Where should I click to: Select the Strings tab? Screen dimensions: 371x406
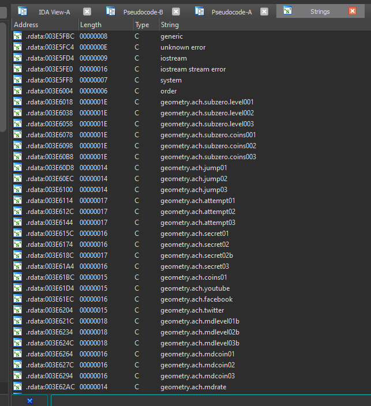(x=320, y=12)
